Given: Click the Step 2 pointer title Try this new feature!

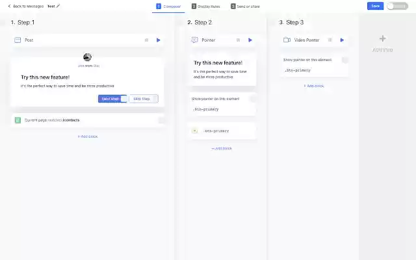Looking at the screenshot, I should (x=218, y=63).
